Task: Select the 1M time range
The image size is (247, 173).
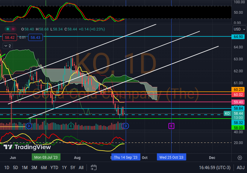Action: pos(25,168)
